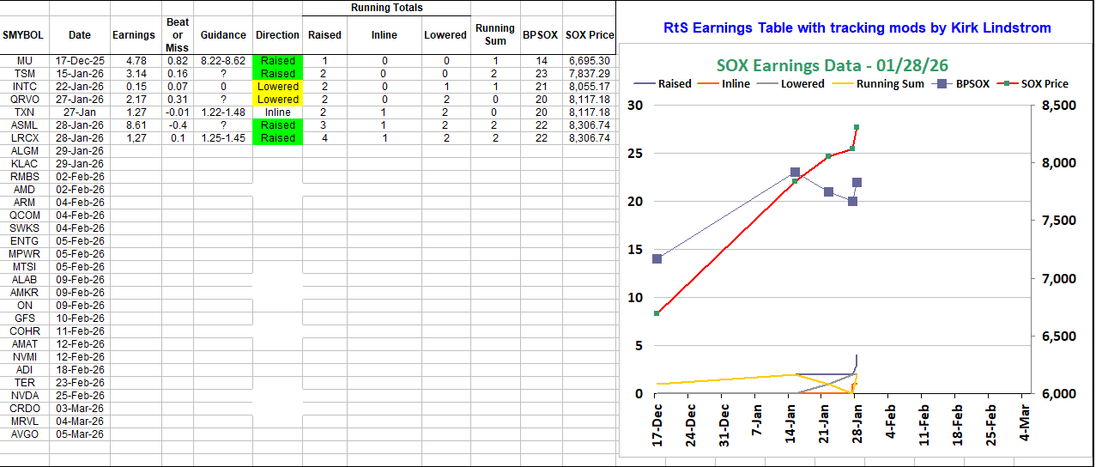The height and width of the screenshot is (467, 1096).
Task: Click the highest green SOX Price data point
Action: click(857, 127)
